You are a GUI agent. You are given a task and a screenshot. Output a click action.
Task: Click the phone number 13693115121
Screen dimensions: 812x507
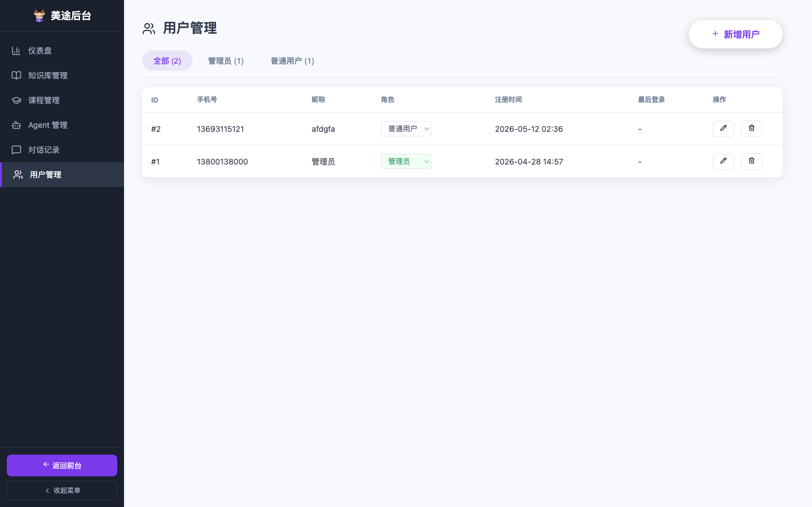[220, 129]
